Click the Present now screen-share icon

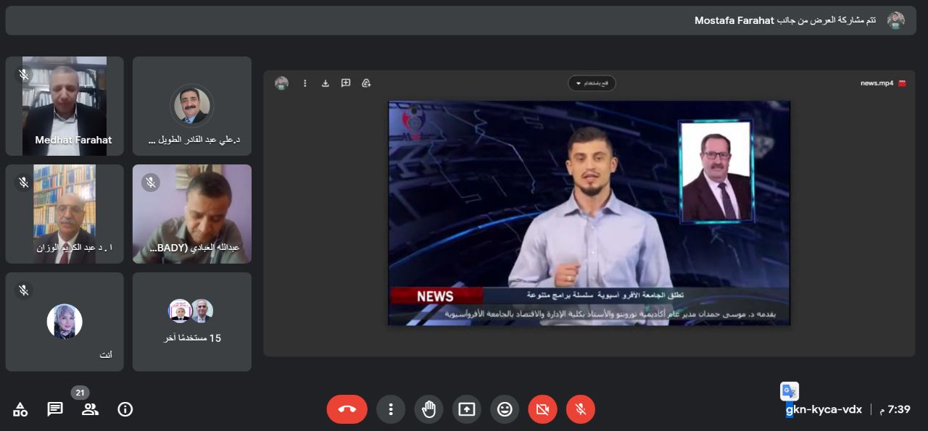466,409
